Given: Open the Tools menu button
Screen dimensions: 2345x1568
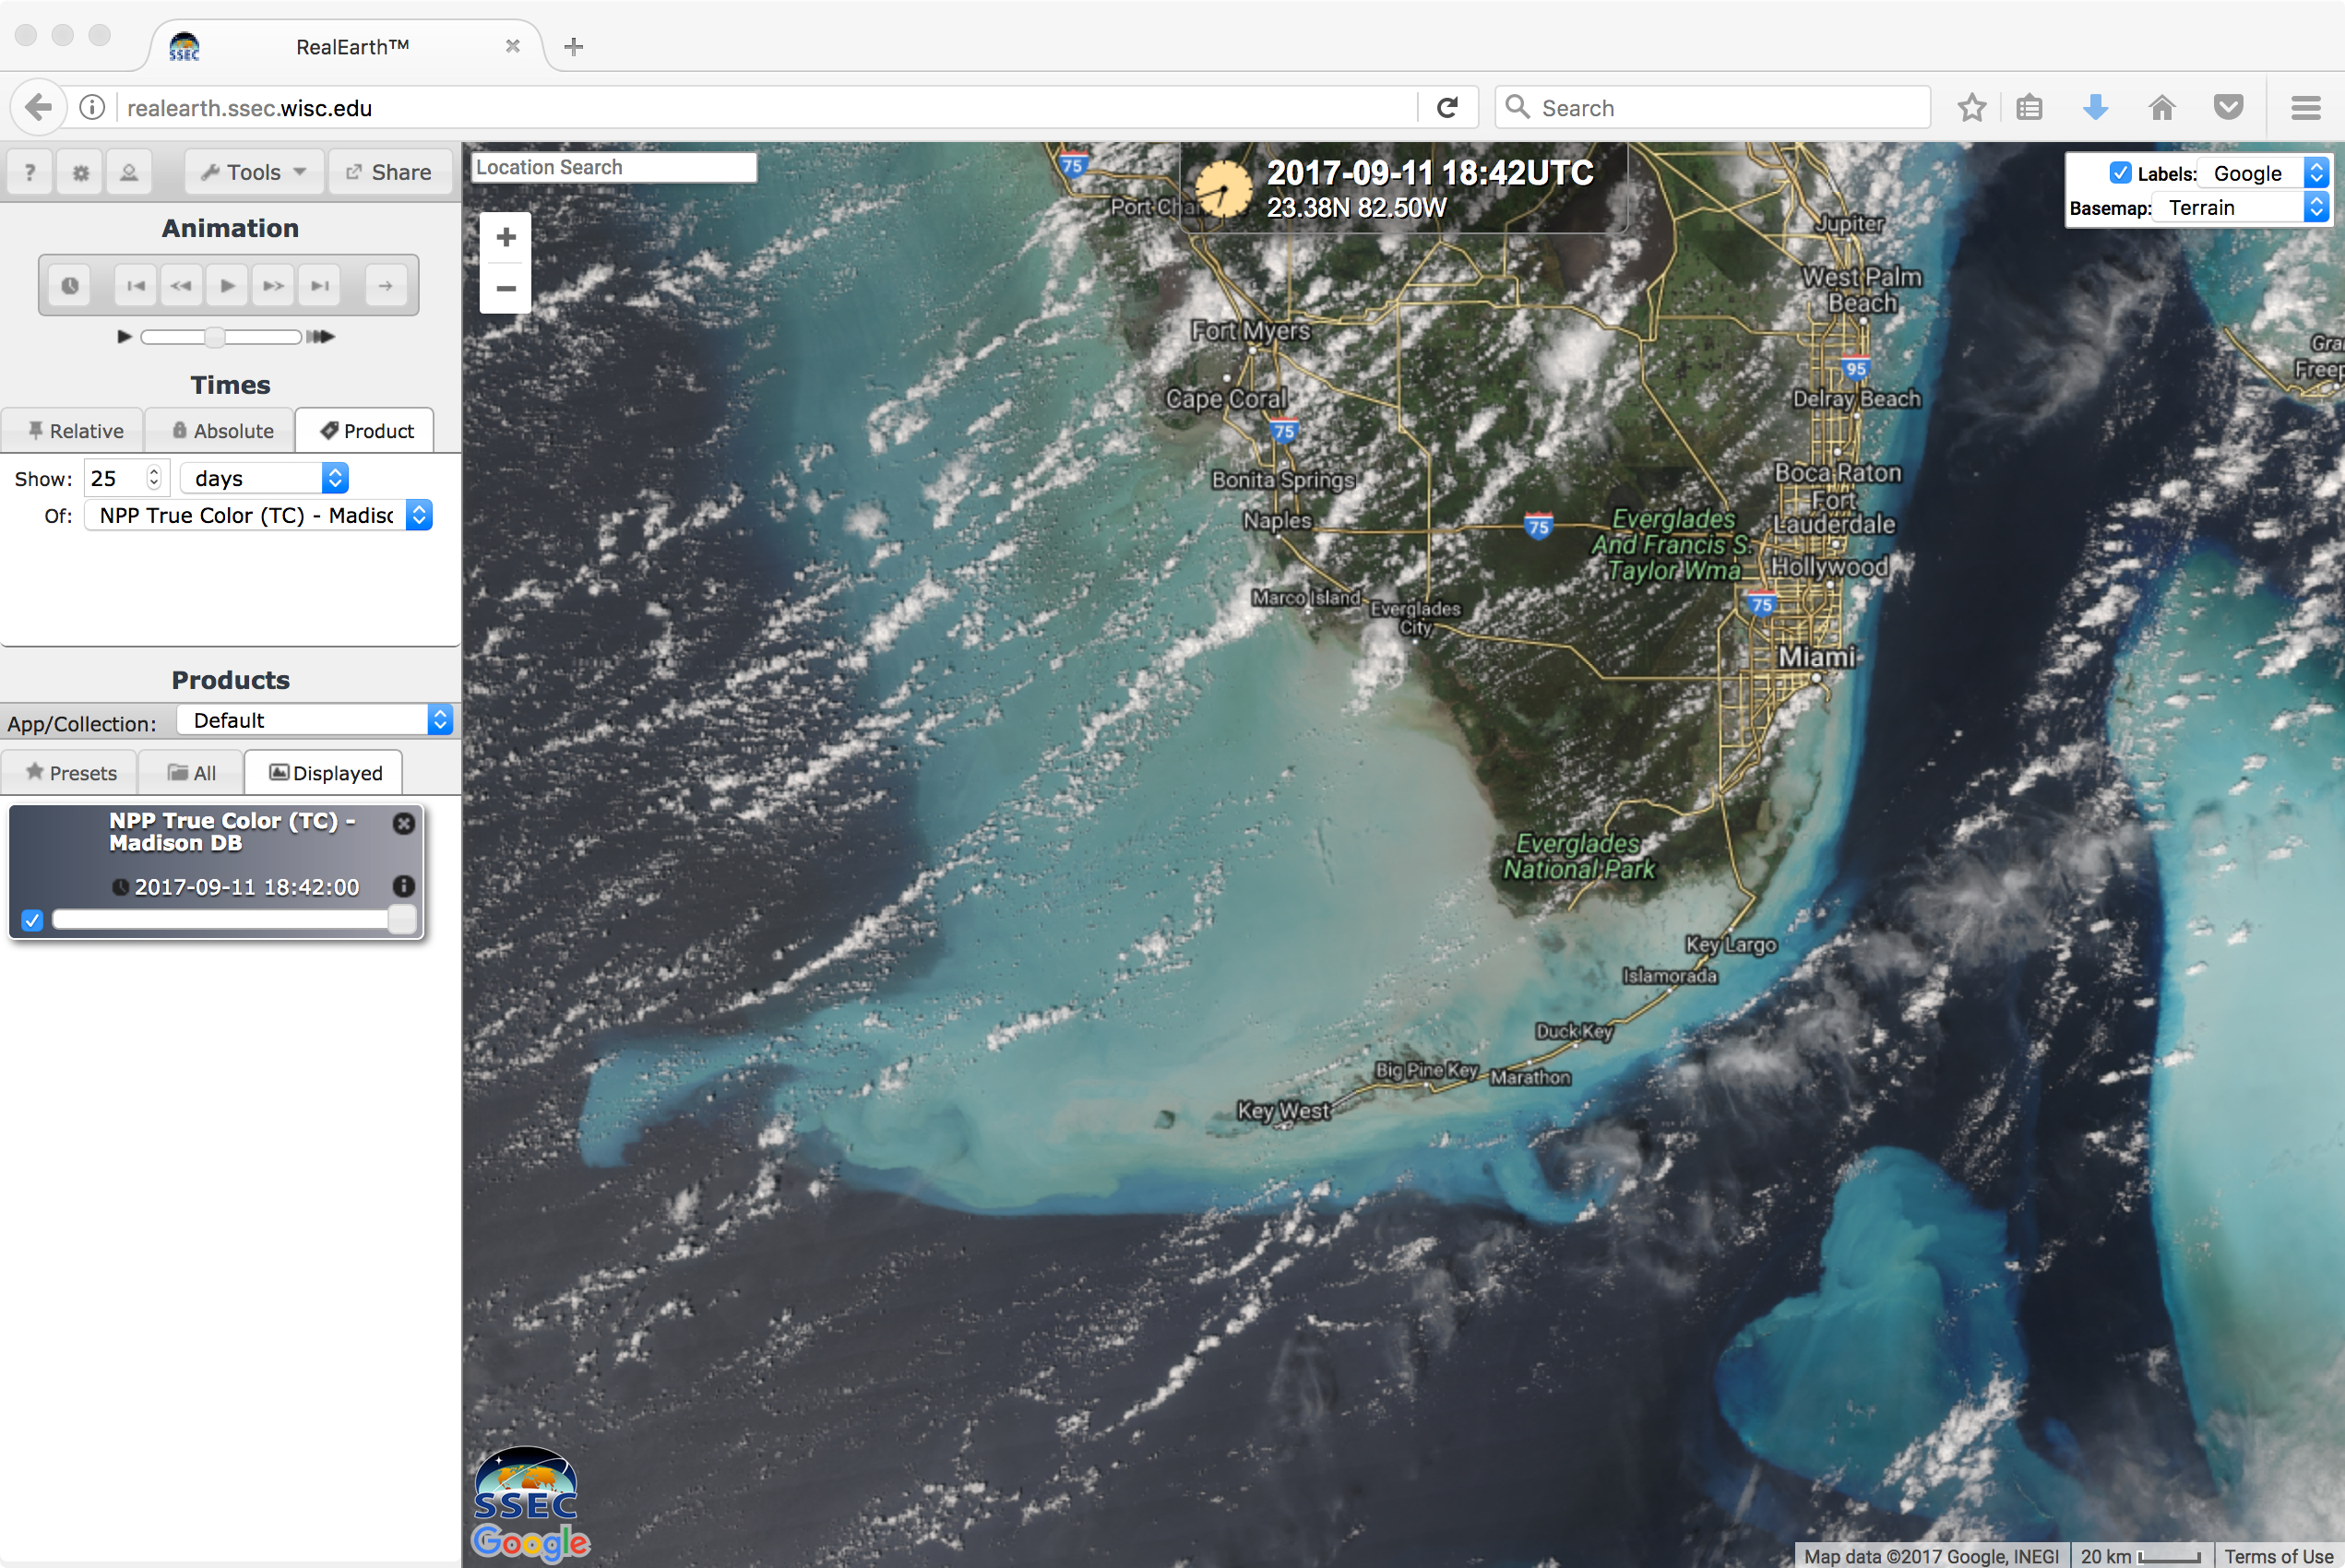Looking at the screenshot, I should (x=254, y=172).
